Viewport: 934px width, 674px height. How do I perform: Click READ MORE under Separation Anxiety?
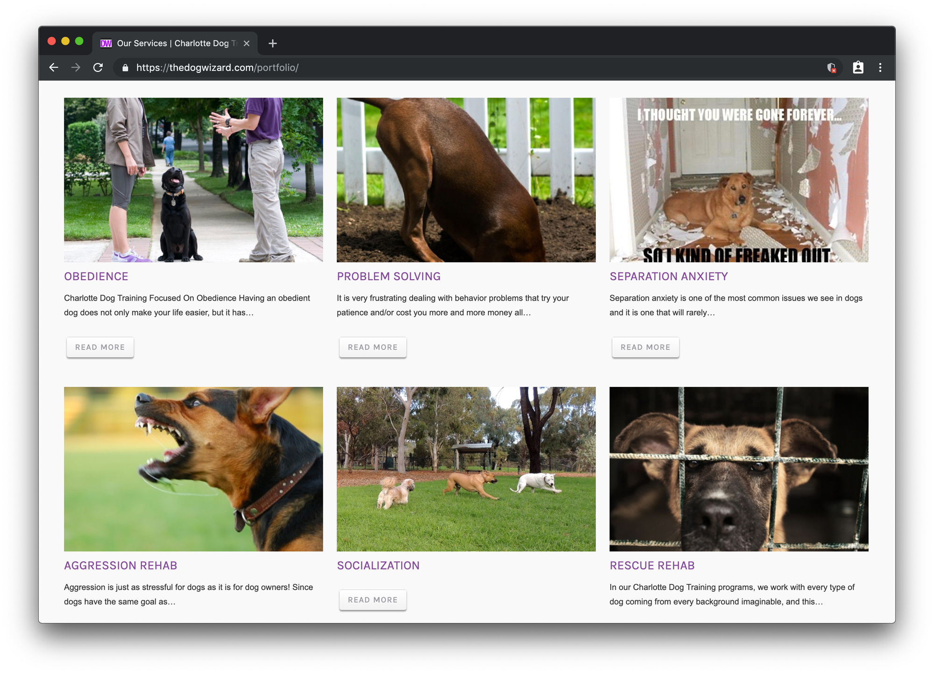[645, 347]
